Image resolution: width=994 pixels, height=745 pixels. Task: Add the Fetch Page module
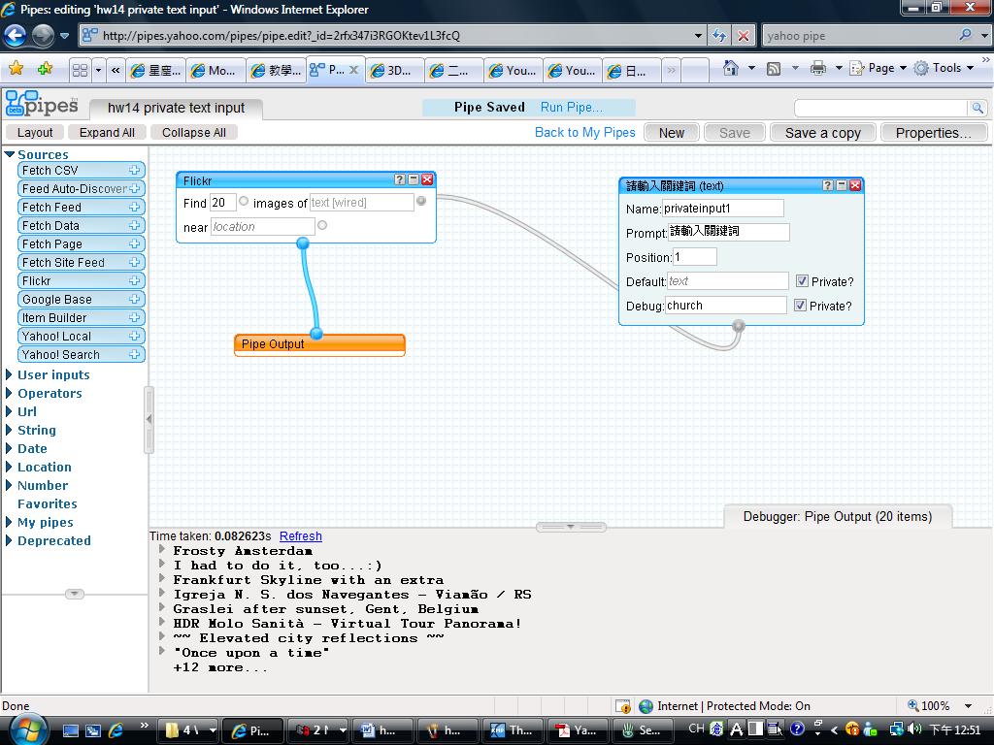(x=134, y=243)
